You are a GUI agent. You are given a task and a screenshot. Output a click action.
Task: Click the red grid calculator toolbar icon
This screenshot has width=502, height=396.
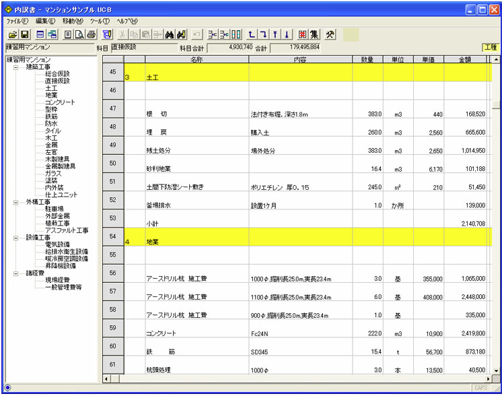point(302,34)
